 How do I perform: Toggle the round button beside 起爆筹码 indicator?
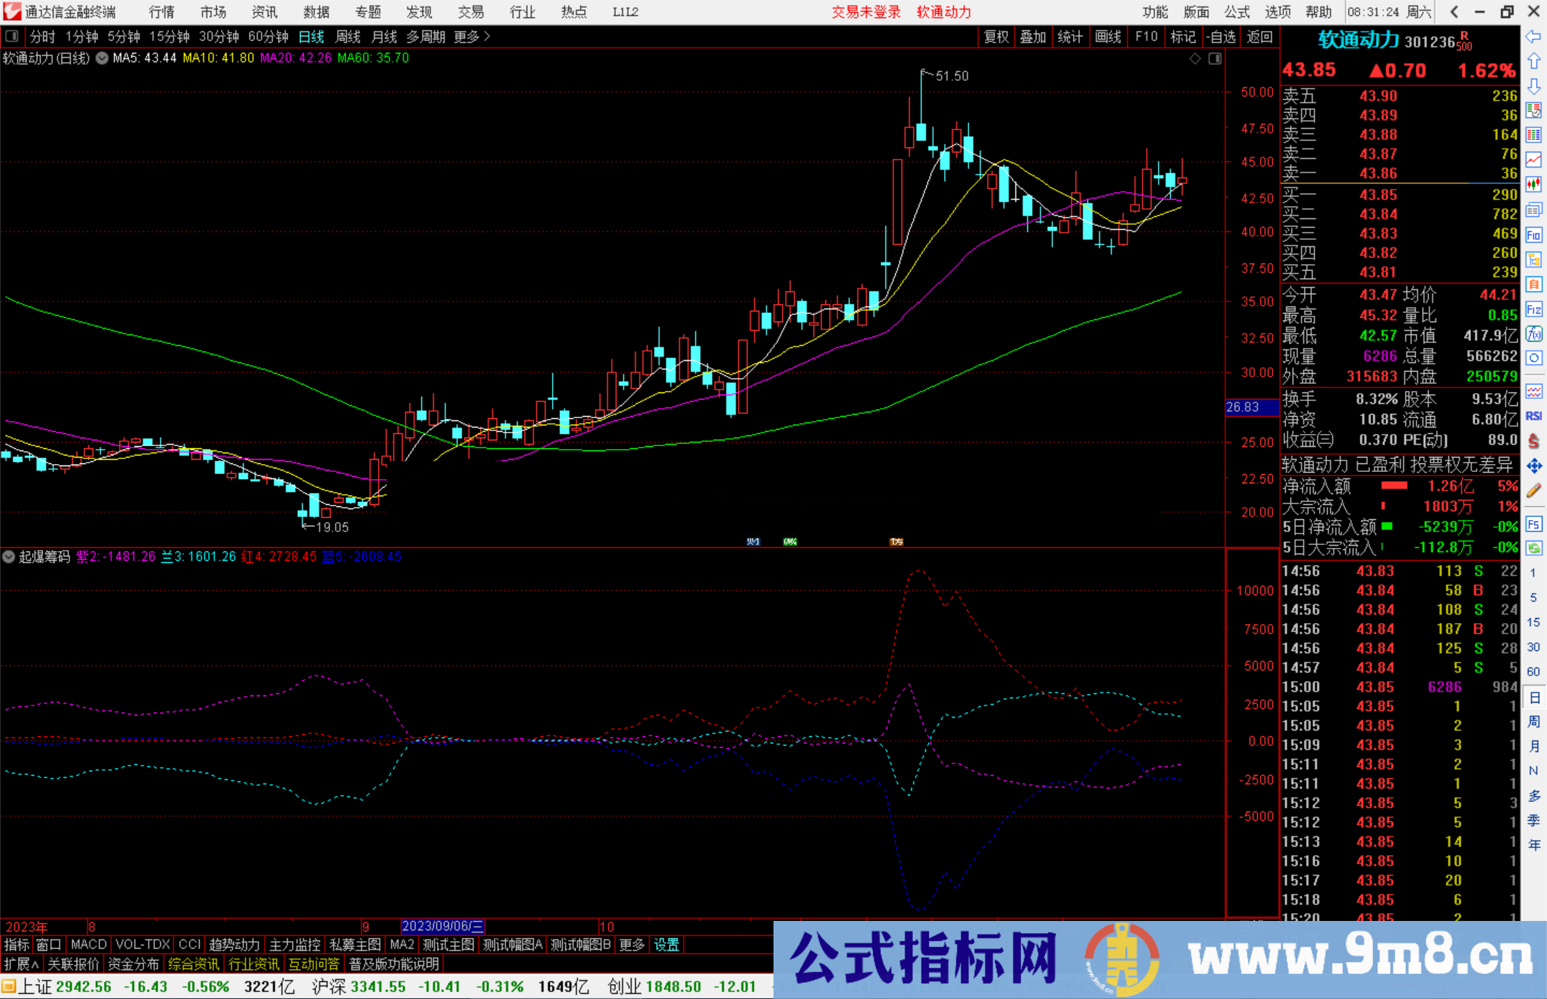9,557
